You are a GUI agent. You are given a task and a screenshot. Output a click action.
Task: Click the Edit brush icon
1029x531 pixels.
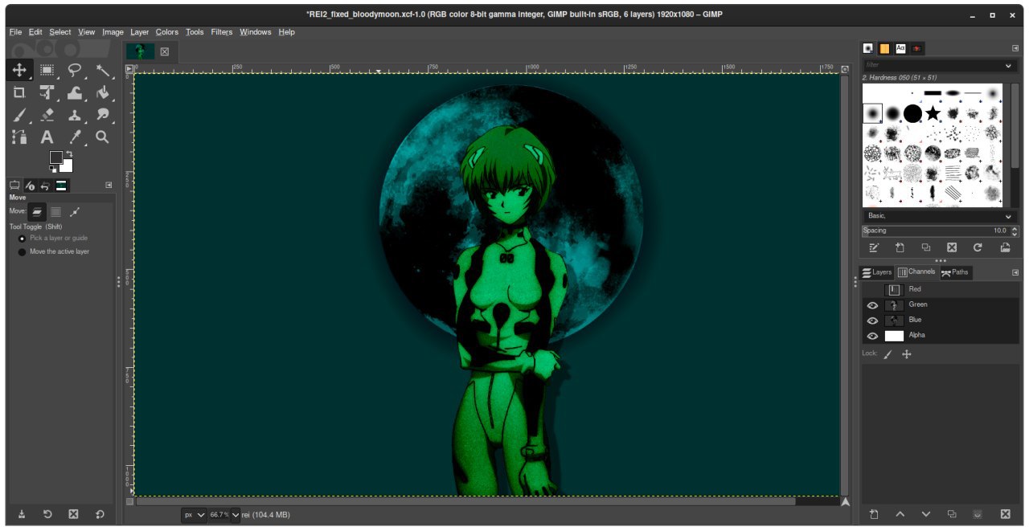(874, 247)
